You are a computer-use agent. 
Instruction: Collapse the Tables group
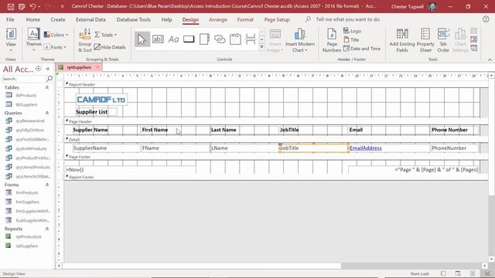click(x=47, y=87)
